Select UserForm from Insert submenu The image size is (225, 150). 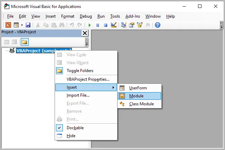click(140, 88)
